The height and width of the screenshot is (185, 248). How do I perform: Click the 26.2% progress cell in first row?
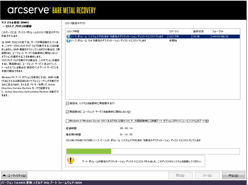pyautogui.click(x=196, y=36)
